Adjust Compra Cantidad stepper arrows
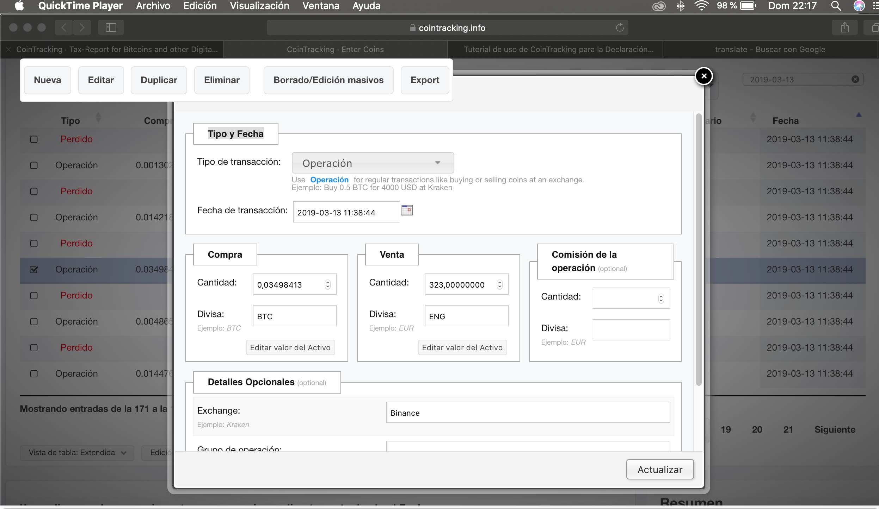The height and width of the screenshot is (509, 879). coord(327,284)
